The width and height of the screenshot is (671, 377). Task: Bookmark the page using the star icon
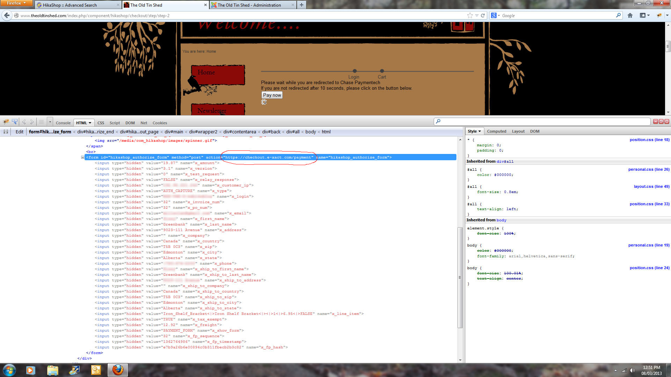click(470, 15)
